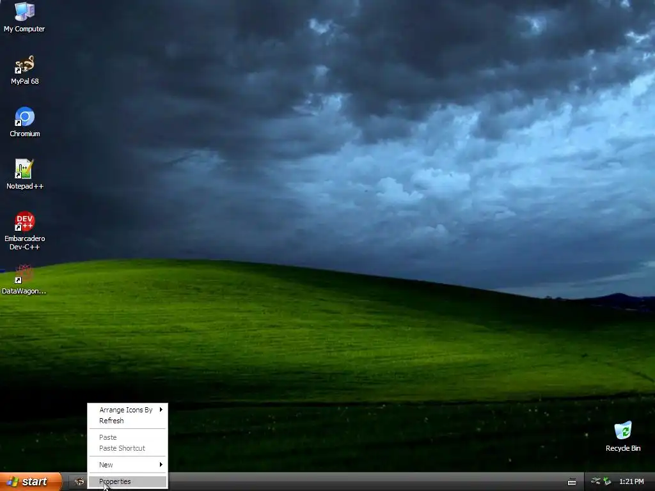Click the network connection tray icon
The width and height of the screenshot is (655, 491).
pos(596,481)
